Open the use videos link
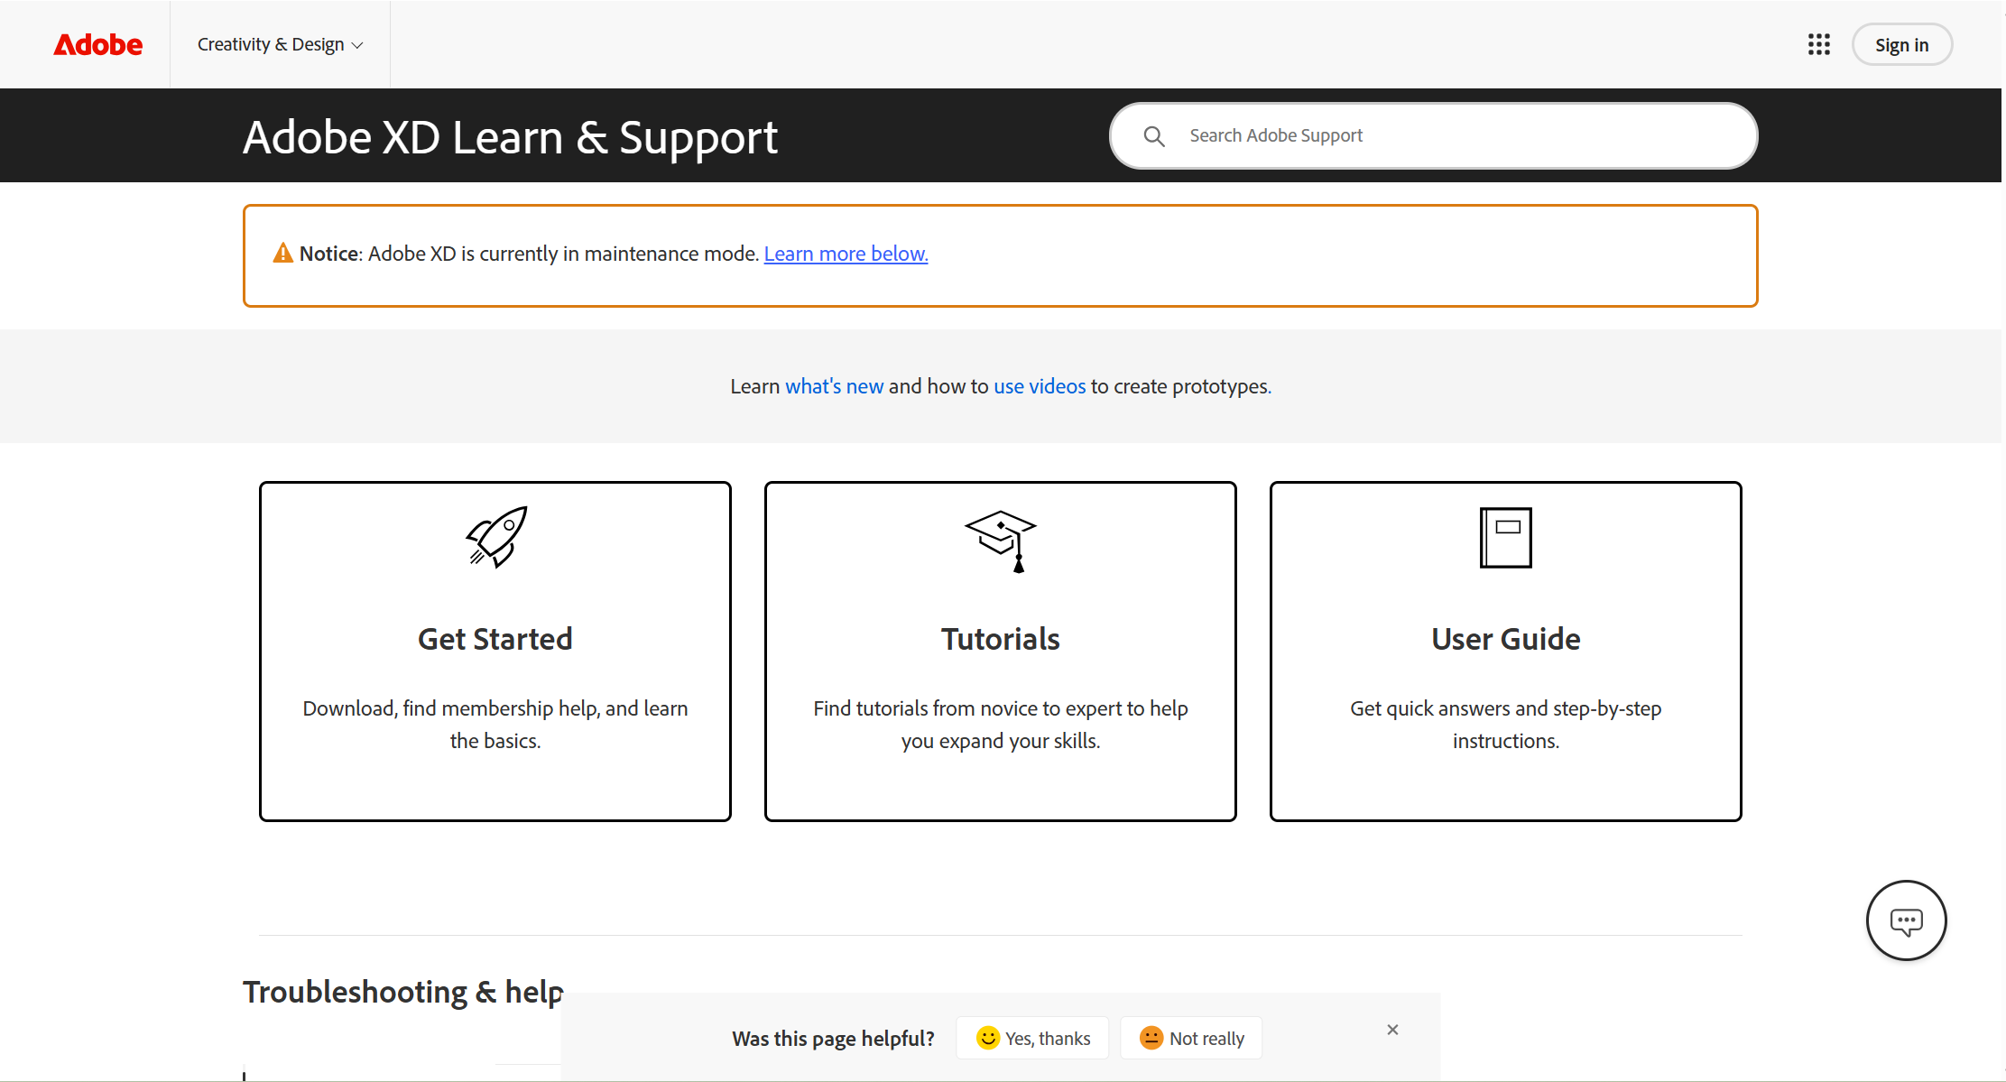2006x1082 pixels. pyautogui.click(x=1040, y=386)
